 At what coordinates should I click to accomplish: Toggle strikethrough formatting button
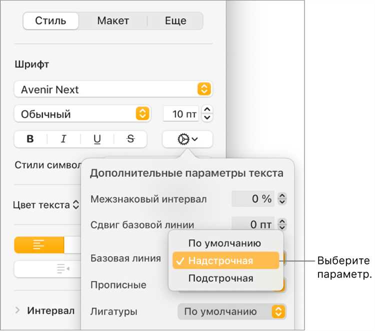click(x=130, y=139)
